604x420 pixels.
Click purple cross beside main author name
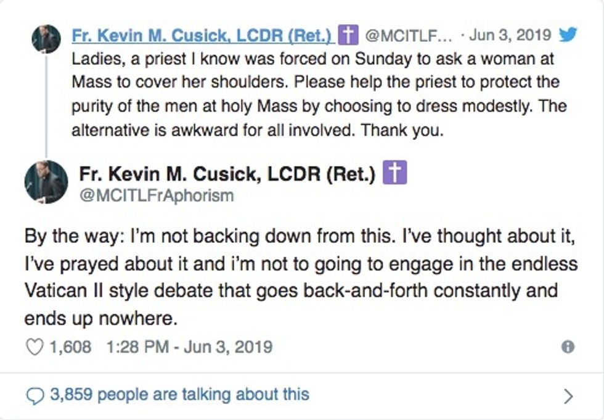tap(395, 175)
